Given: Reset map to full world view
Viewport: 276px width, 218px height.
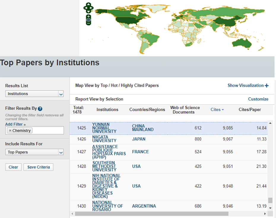Looking at the screenshot, I should click(x=88, y=20).
